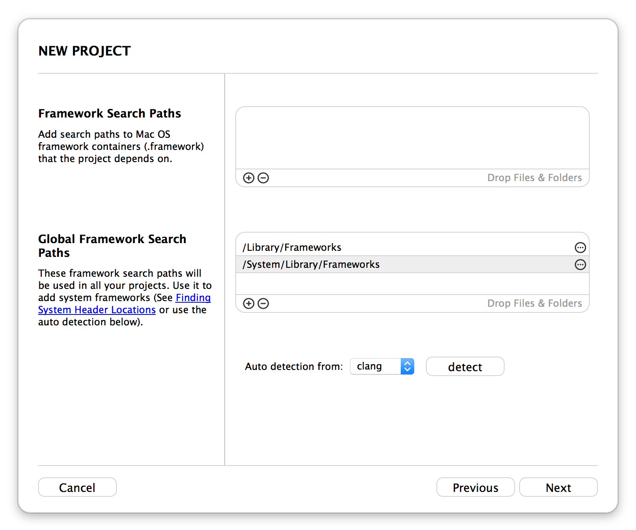Select the /Library/Frameworks path entry
Viewport: 636px width, 530px height.
pyautogui.click(x=412, y=247)
